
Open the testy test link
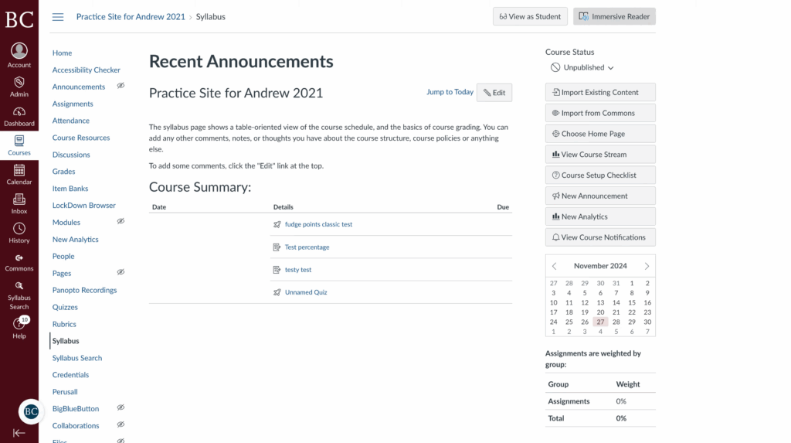298,270
